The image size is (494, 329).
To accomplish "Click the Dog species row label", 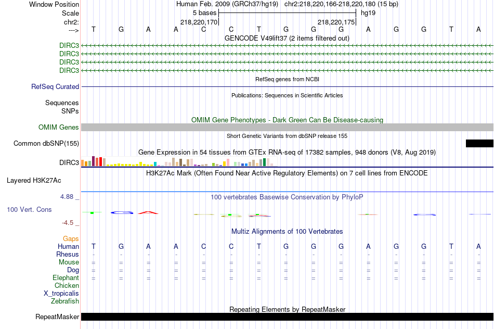I will click(x=73, y=270).
